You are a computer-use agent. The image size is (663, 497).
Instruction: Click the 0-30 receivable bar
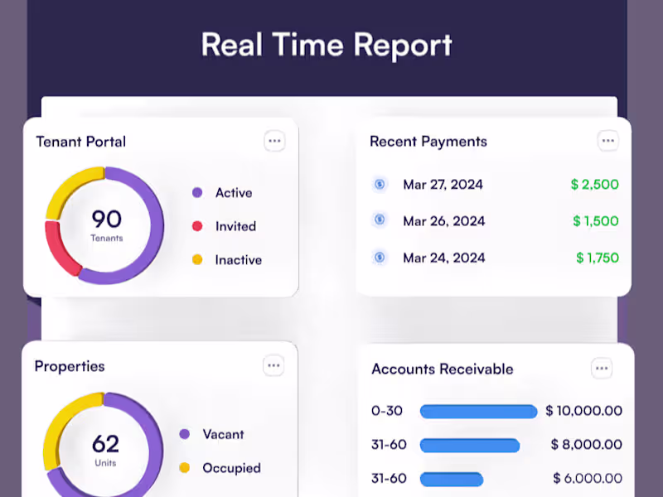pyautogui.click(x=478, y=411)
